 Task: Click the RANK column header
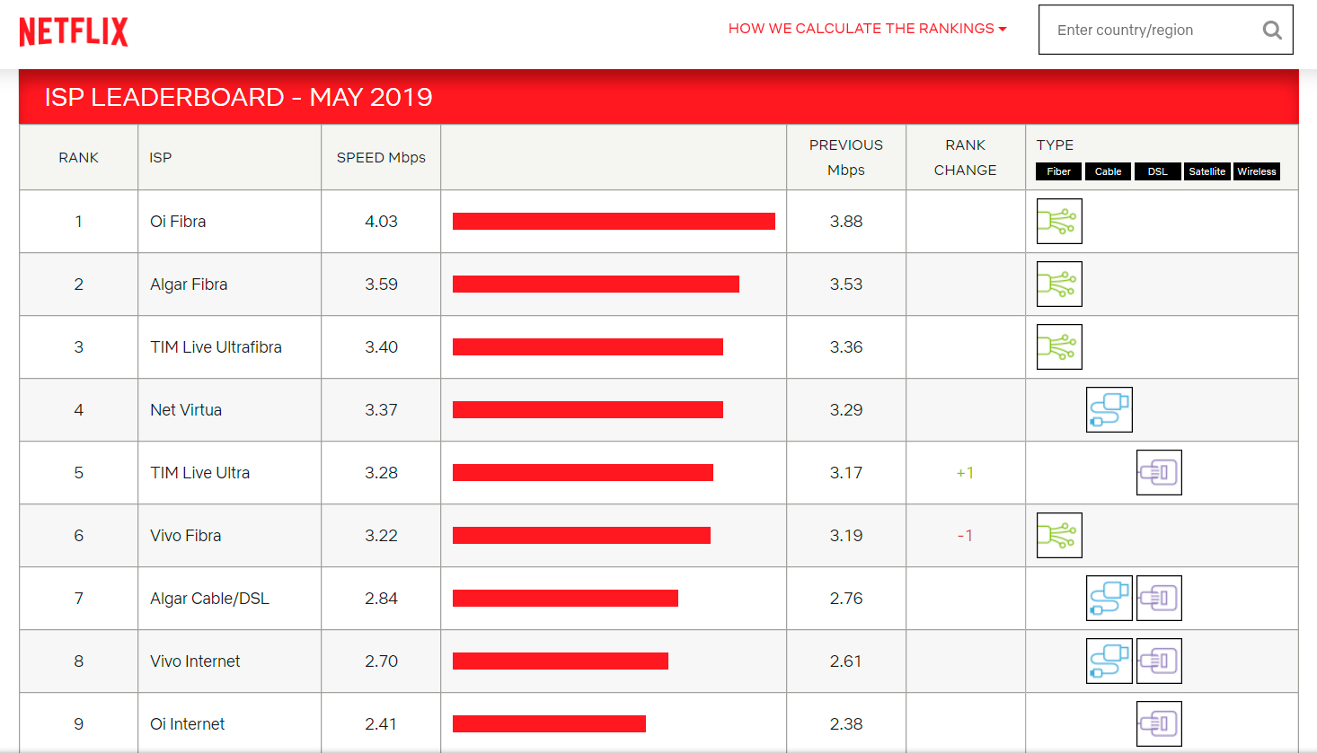click(78, 157)
